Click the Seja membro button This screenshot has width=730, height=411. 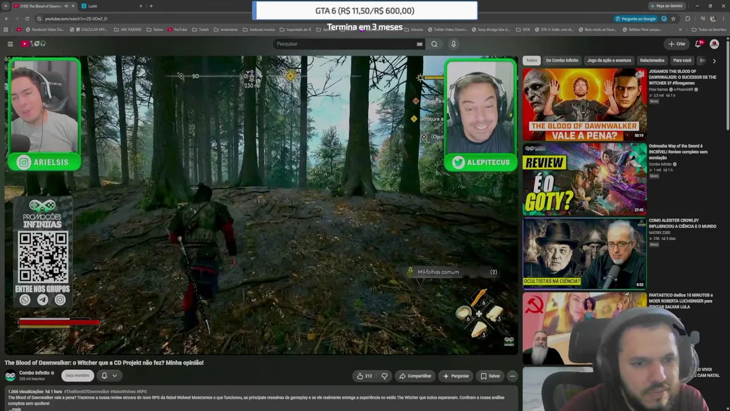(77, 376)
